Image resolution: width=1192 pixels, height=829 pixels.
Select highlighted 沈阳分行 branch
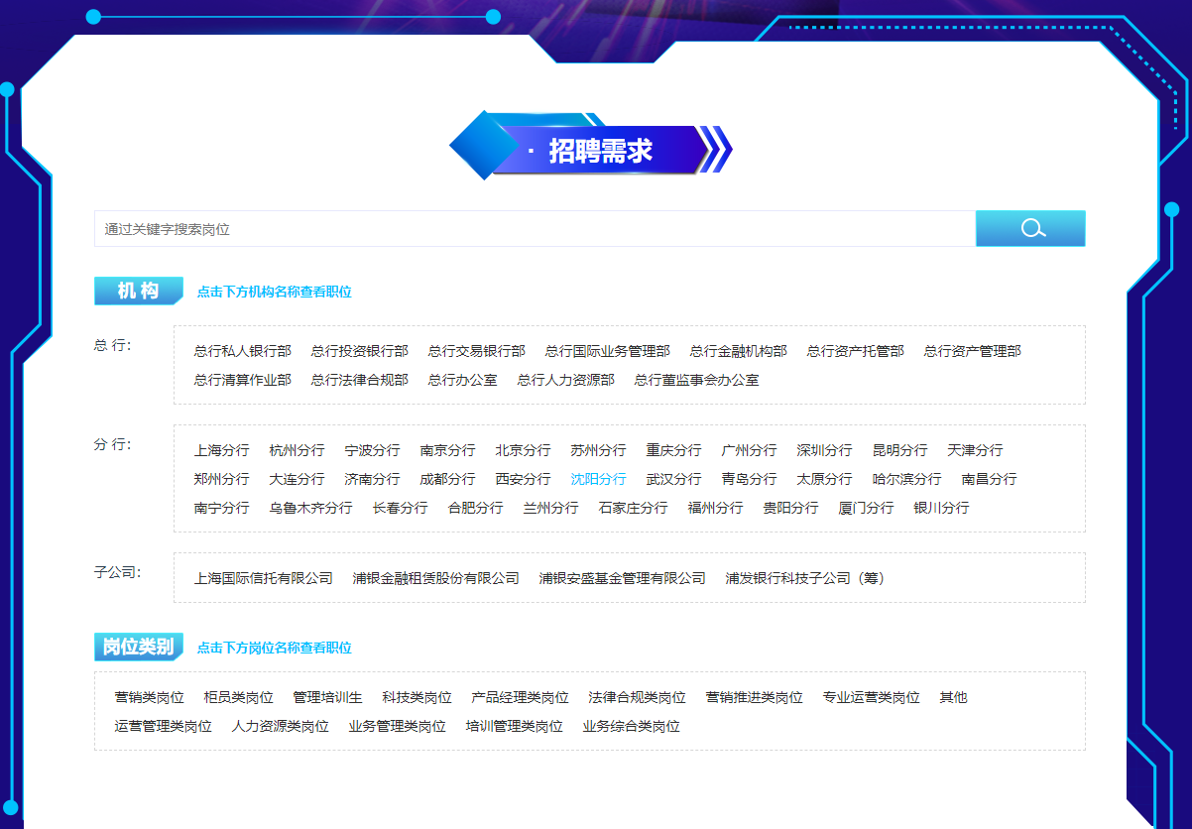(599, 479)
